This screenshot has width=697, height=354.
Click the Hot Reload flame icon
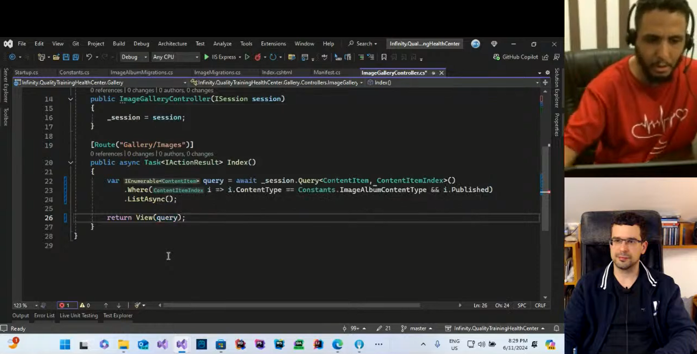pyautogui.click(x=258, y=57)
